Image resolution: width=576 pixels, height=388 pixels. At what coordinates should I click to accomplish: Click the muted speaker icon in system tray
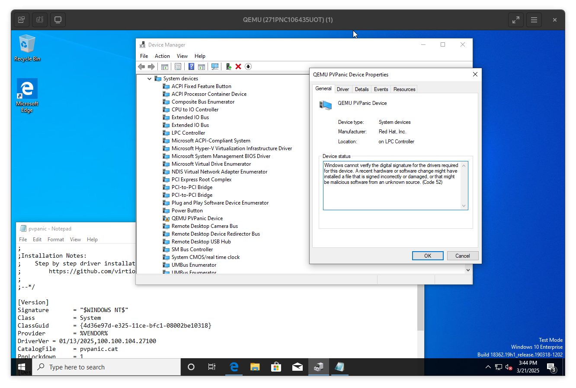(x=509, y=367)
